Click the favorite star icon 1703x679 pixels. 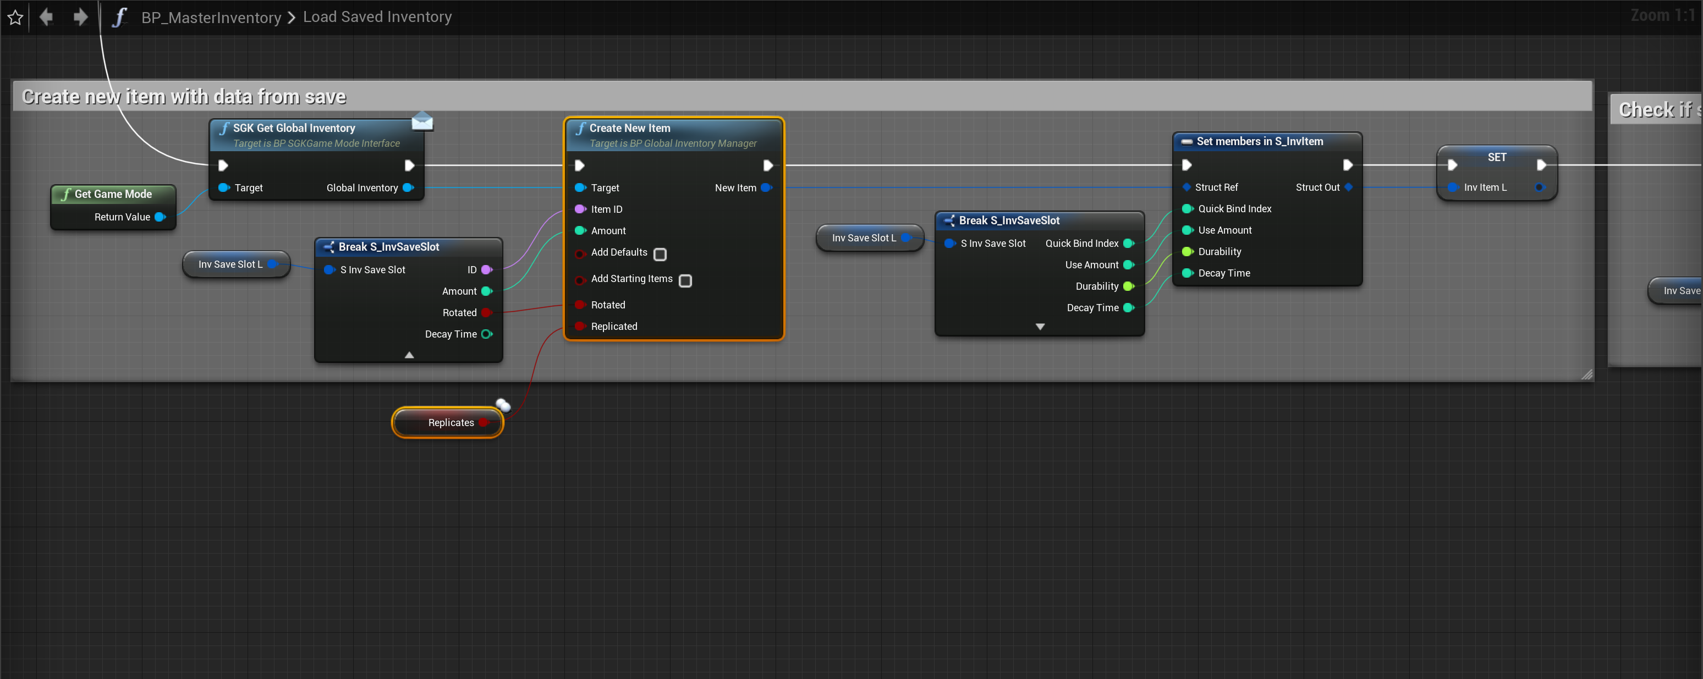click(15, 17)
